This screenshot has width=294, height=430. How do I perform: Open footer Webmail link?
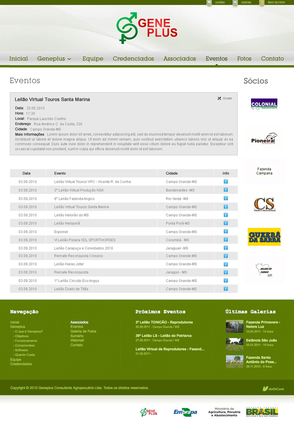77,340
